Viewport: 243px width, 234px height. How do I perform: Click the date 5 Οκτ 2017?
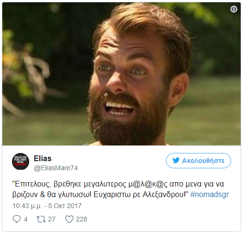coord(65,206)
